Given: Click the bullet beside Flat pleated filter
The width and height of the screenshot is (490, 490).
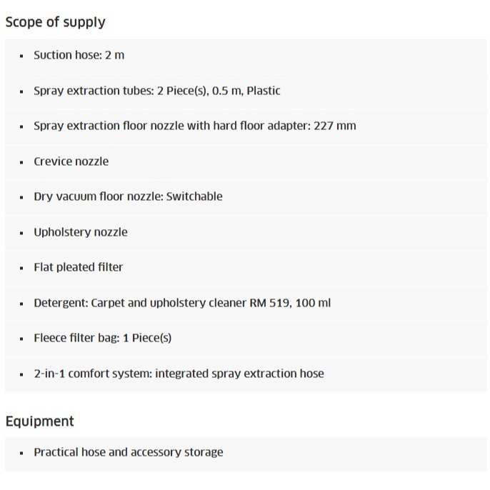Looking at the screenshot, I should (x=21, y=268).
